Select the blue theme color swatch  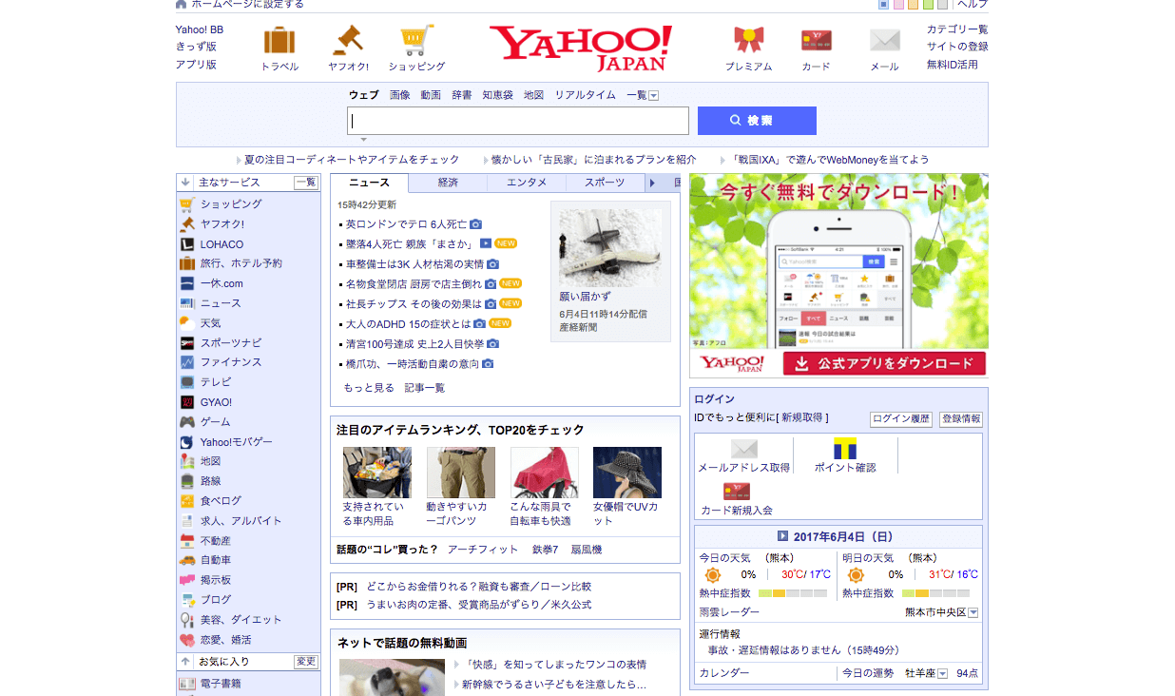[883, 4]
